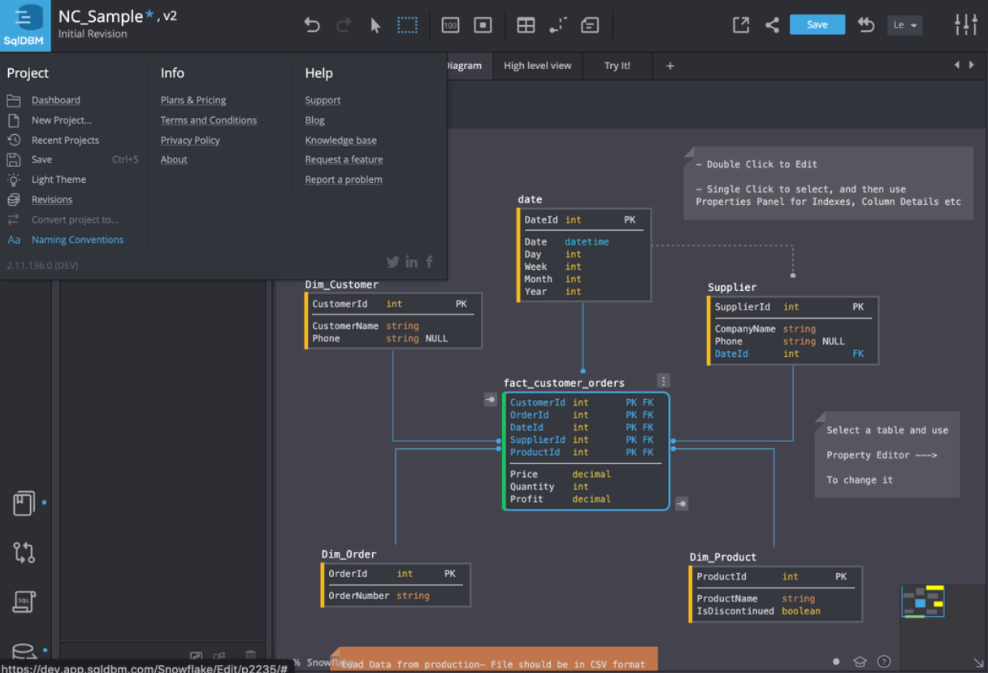Viewport: 988px width, 673px height.
Task: Open Convert project to option
Action: pyautogui.click(x=74, y=219)
